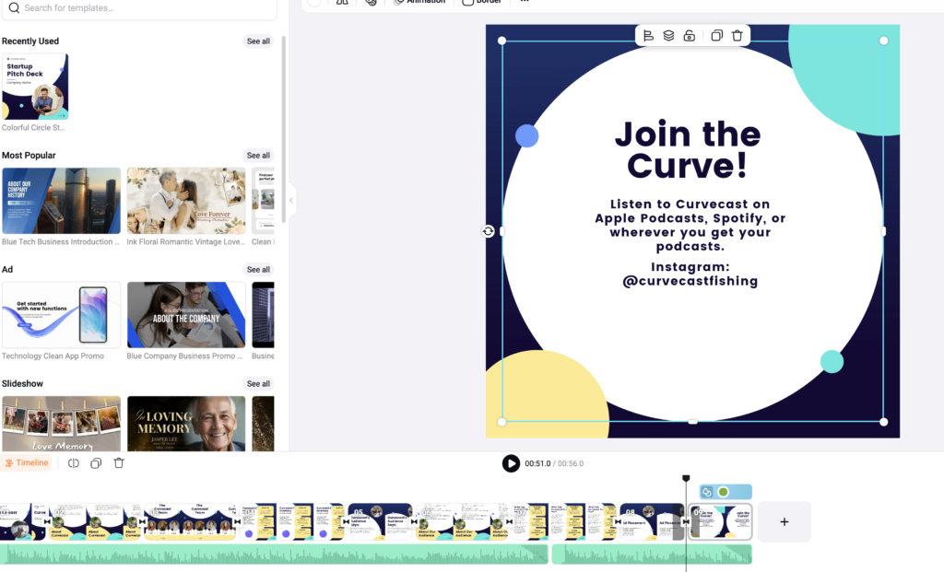944x572 pixels.
Task: Toggle the Timeline view button
Action: point(26,463)
